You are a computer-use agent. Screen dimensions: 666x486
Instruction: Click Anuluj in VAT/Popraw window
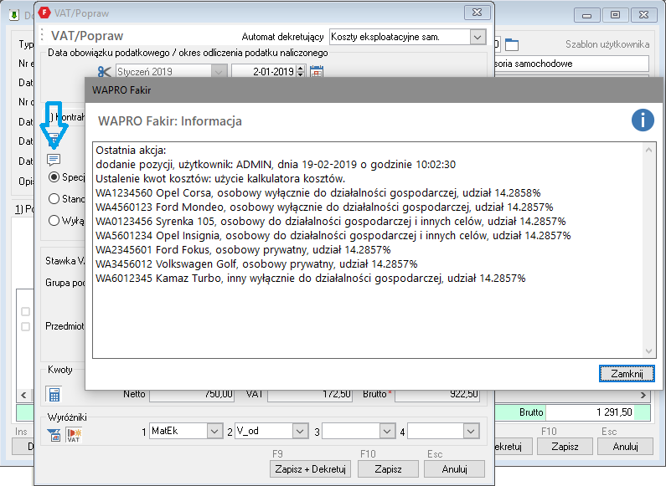click(x=454, y=469)
